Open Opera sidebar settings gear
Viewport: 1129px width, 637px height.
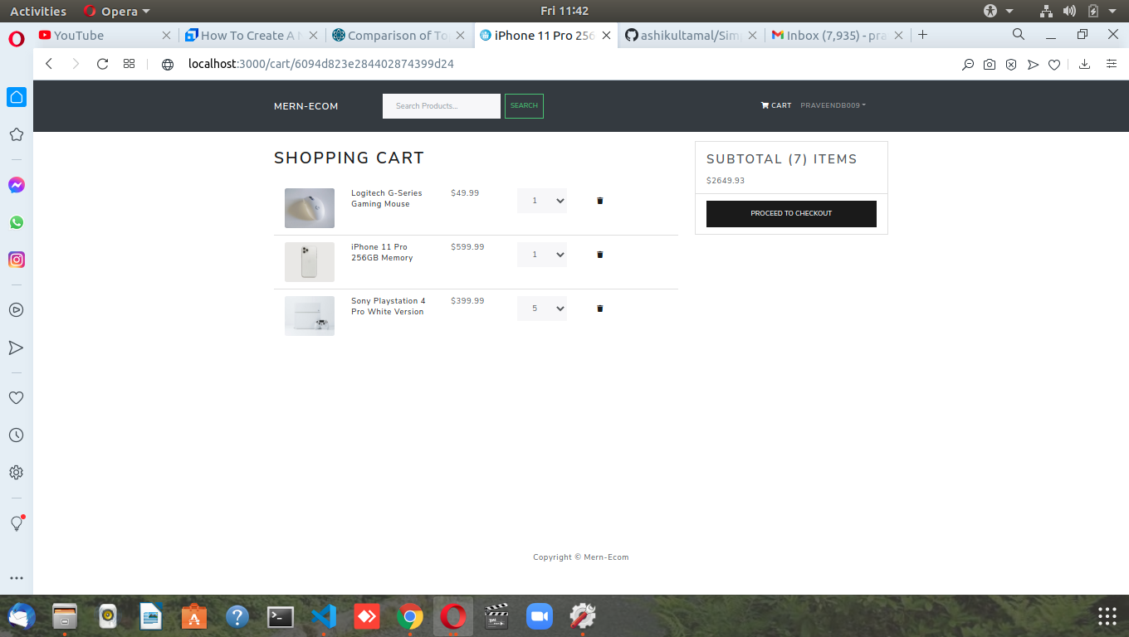16,473
